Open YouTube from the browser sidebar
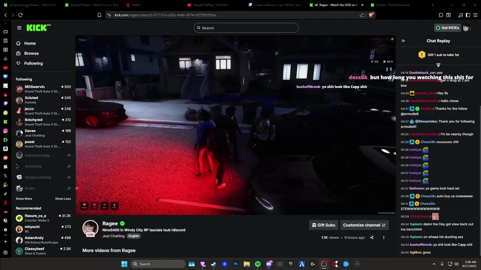Viewport: 481px width, 270px height. 5,68
